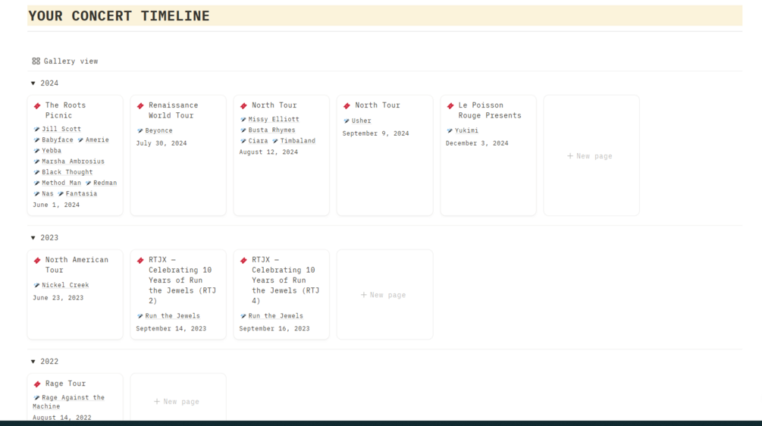This screenshot has height=426, width=762.
Task: Click the microphone icon beside Yukimi
Action: (x=450, y=130)
